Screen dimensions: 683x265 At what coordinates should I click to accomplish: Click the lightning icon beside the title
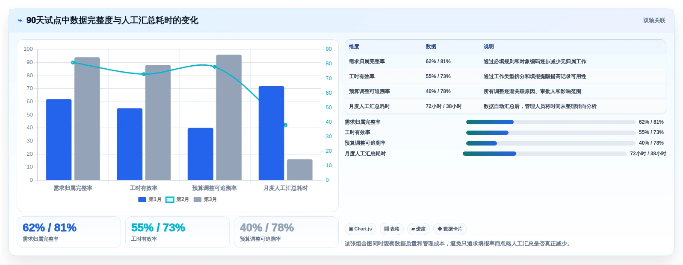tap(20, 20)
